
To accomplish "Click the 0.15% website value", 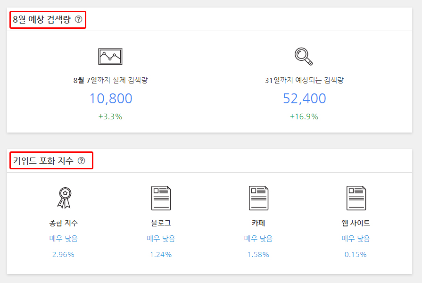I will pos(356,254).
